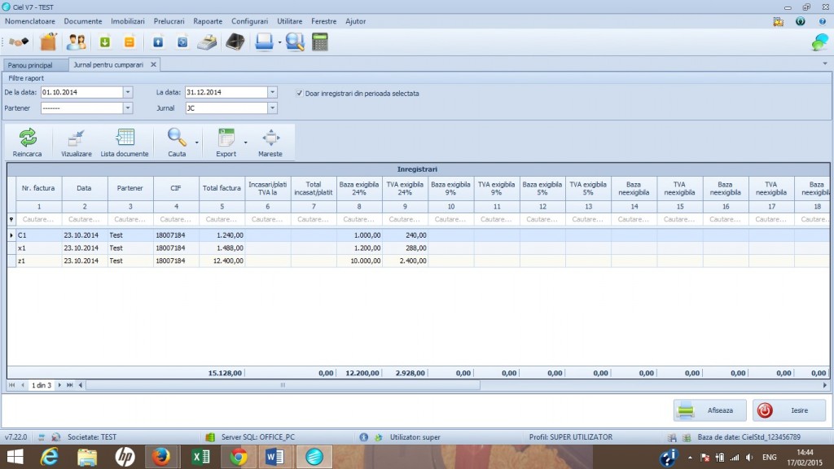Click the filter icon in the search row

(11, 219)
